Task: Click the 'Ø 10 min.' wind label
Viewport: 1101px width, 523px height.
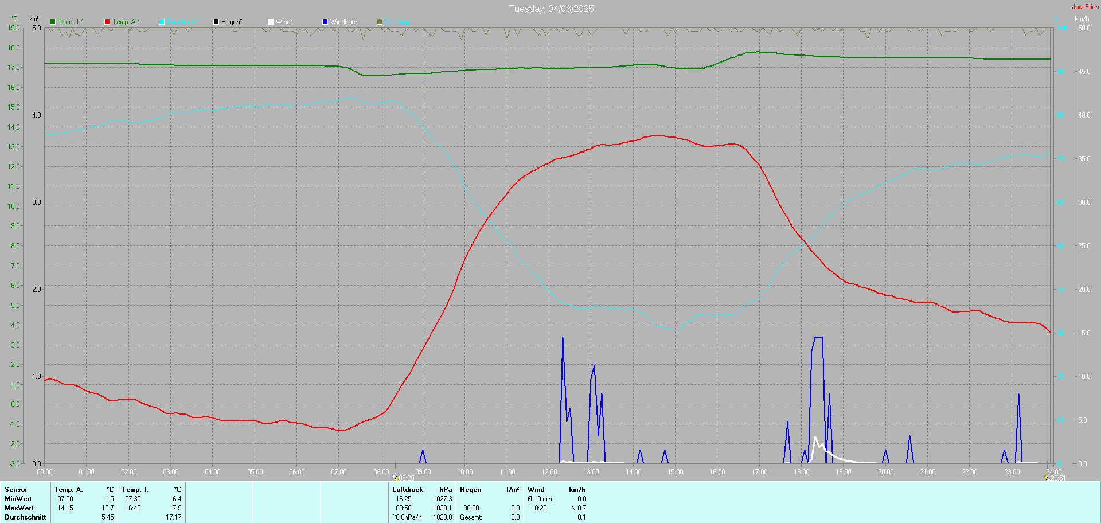Action: [x=540, y=499]
